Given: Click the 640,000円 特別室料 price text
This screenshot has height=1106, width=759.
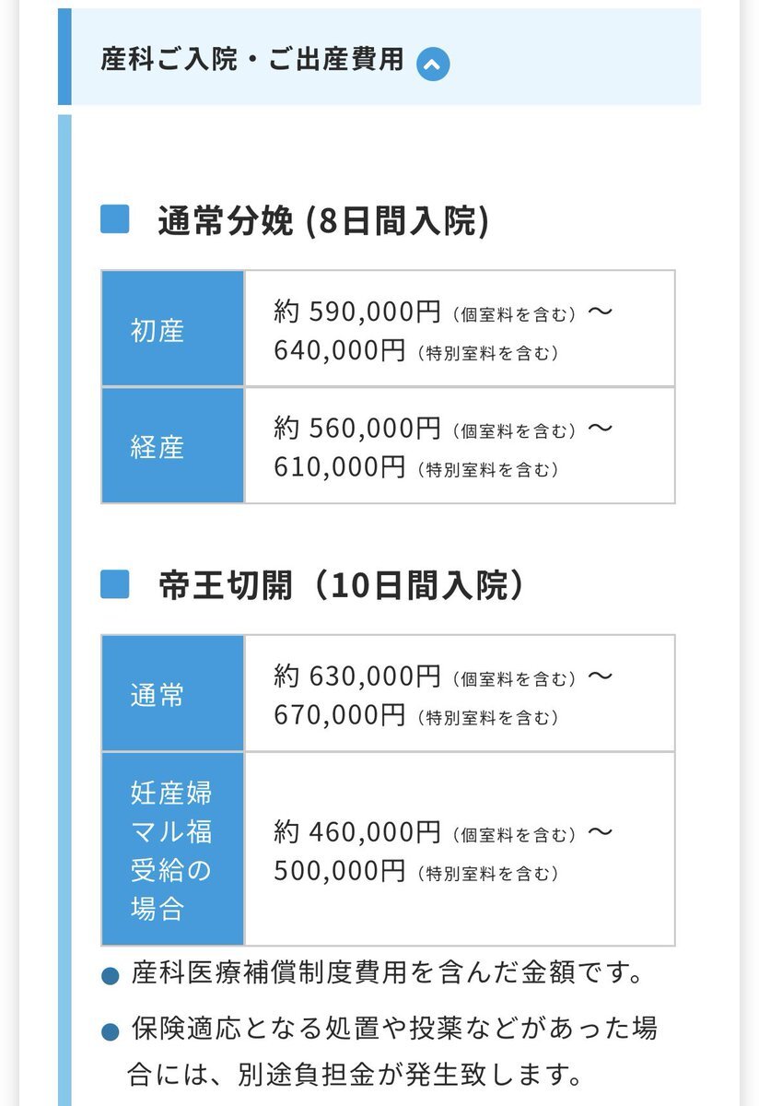Looking at the screenshot, I should (x=339, y=350).
